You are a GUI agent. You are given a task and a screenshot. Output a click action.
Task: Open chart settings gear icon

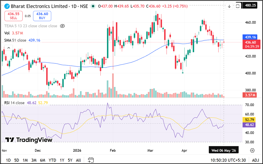pyautogui.click(x=252, y=150)
